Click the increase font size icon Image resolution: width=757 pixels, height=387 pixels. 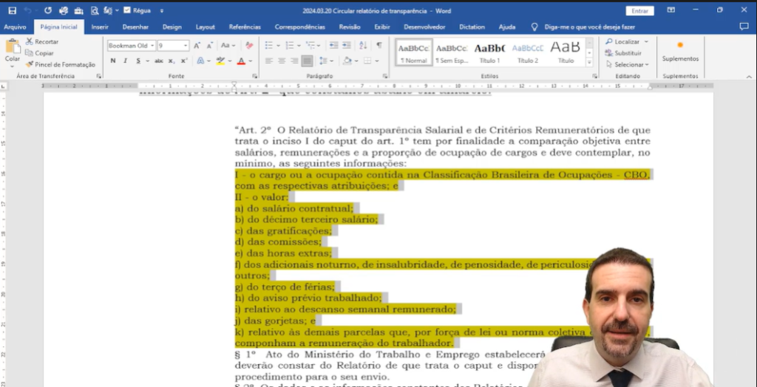pyautogui.click(x=197, y=46)
